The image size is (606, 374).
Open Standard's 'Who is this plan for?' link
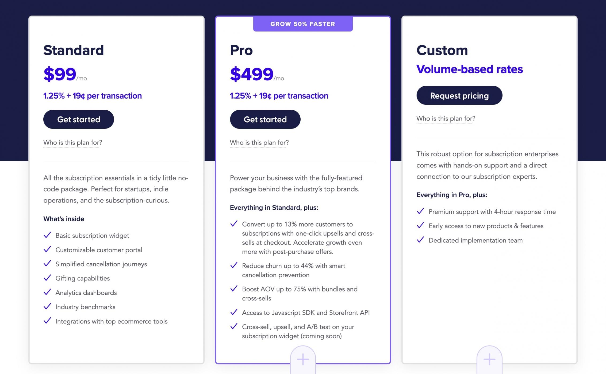point(73,142)
